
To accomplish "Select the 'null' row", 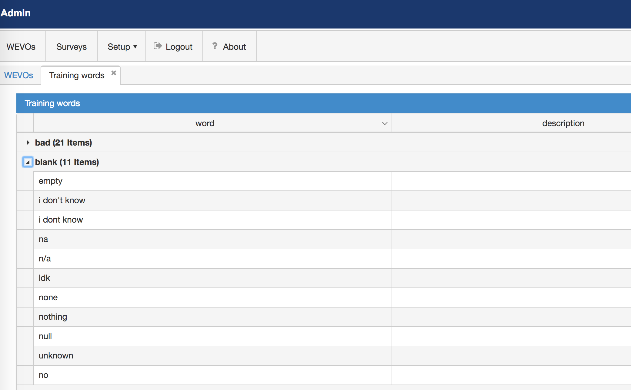I will 324,336.
